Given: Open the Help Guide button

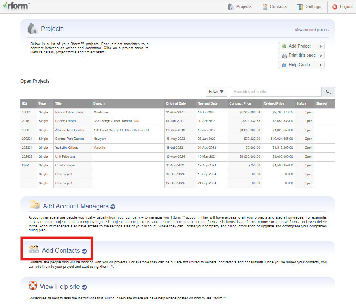Looking at the screenshot, I should (301, 65).
